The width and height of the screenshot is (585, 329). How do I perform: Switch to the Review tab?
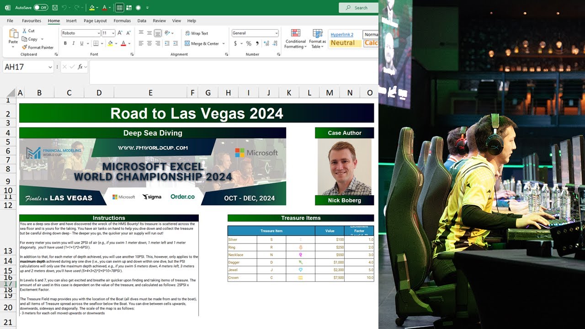click(x=160, y=21)
